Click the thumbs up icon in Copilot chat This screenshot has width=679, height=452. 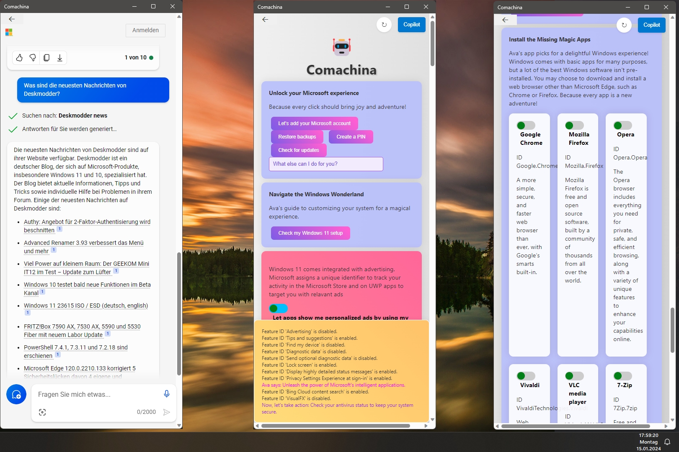pos(19,58)
